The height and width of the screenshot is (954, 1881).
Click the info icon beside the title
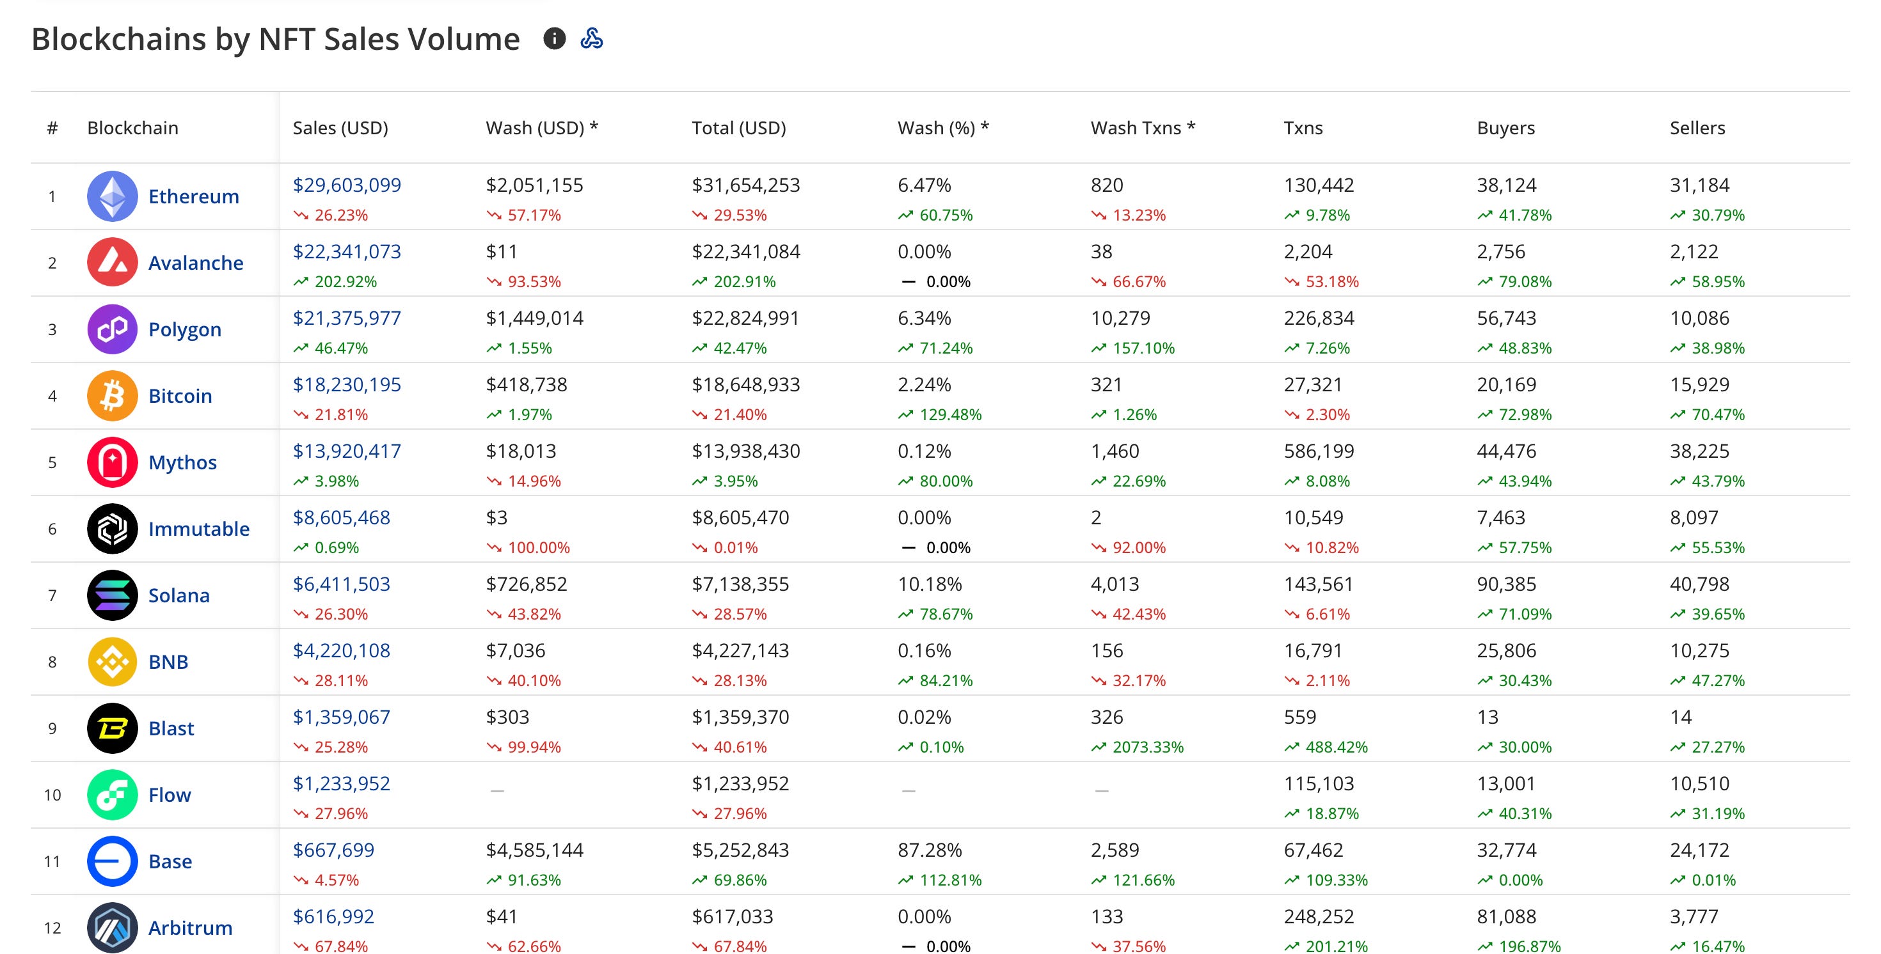point(554,39)
